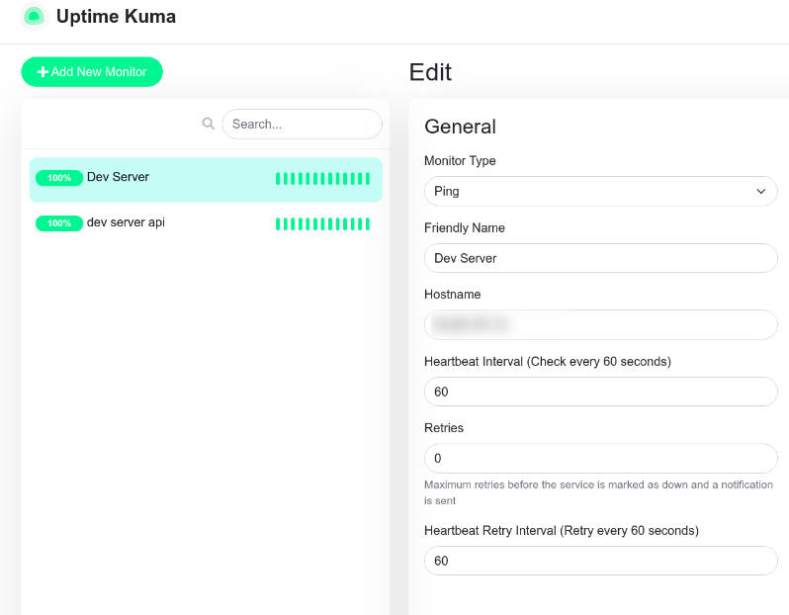This screenshot has width=789, height=615.
Task: Focus the monitor Search box
Action: (302, 124)
